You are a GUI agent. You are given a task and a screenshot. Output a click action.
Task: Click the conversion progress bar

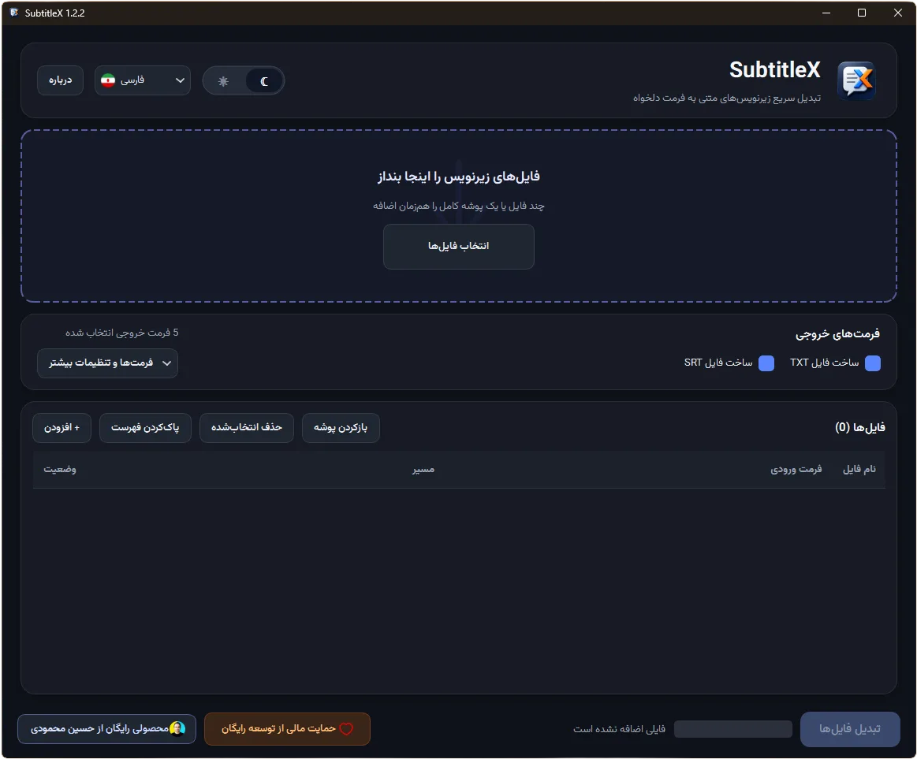[x=732, y=729]
